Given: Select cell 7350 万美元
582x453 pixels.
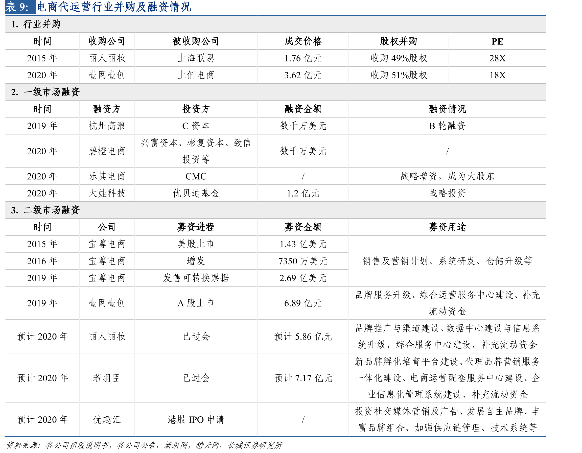Looking at the screenshot, I should 303,261.
